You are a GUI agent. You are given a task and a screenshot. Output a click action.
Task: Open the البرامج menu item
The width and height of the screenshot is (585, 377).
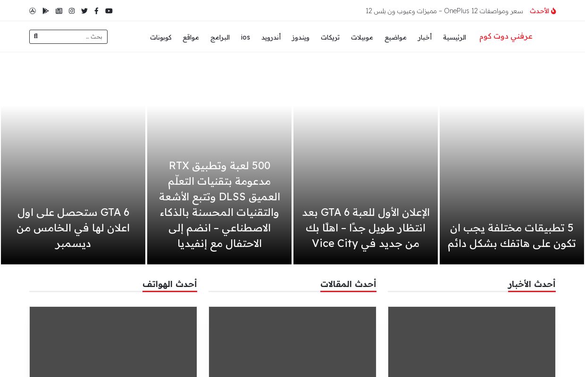[x=220, y=37]
